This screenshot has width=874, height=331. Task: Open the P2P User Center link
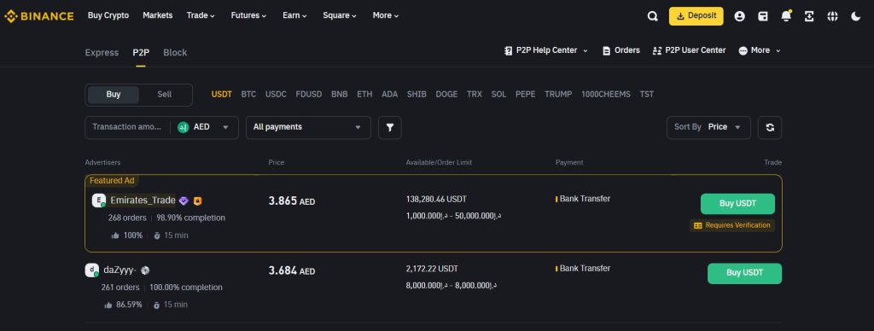pos(689,50)
